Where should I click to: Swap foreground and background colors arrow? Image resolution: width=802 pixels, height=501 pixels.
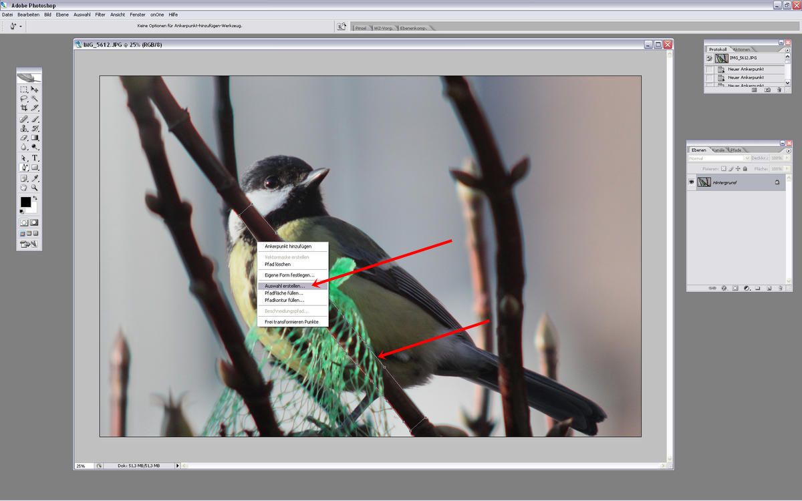[35, 197]
